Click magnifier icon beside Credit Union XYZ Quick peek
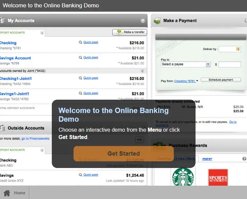Screen dimensions: 247x199 [80, 175]
